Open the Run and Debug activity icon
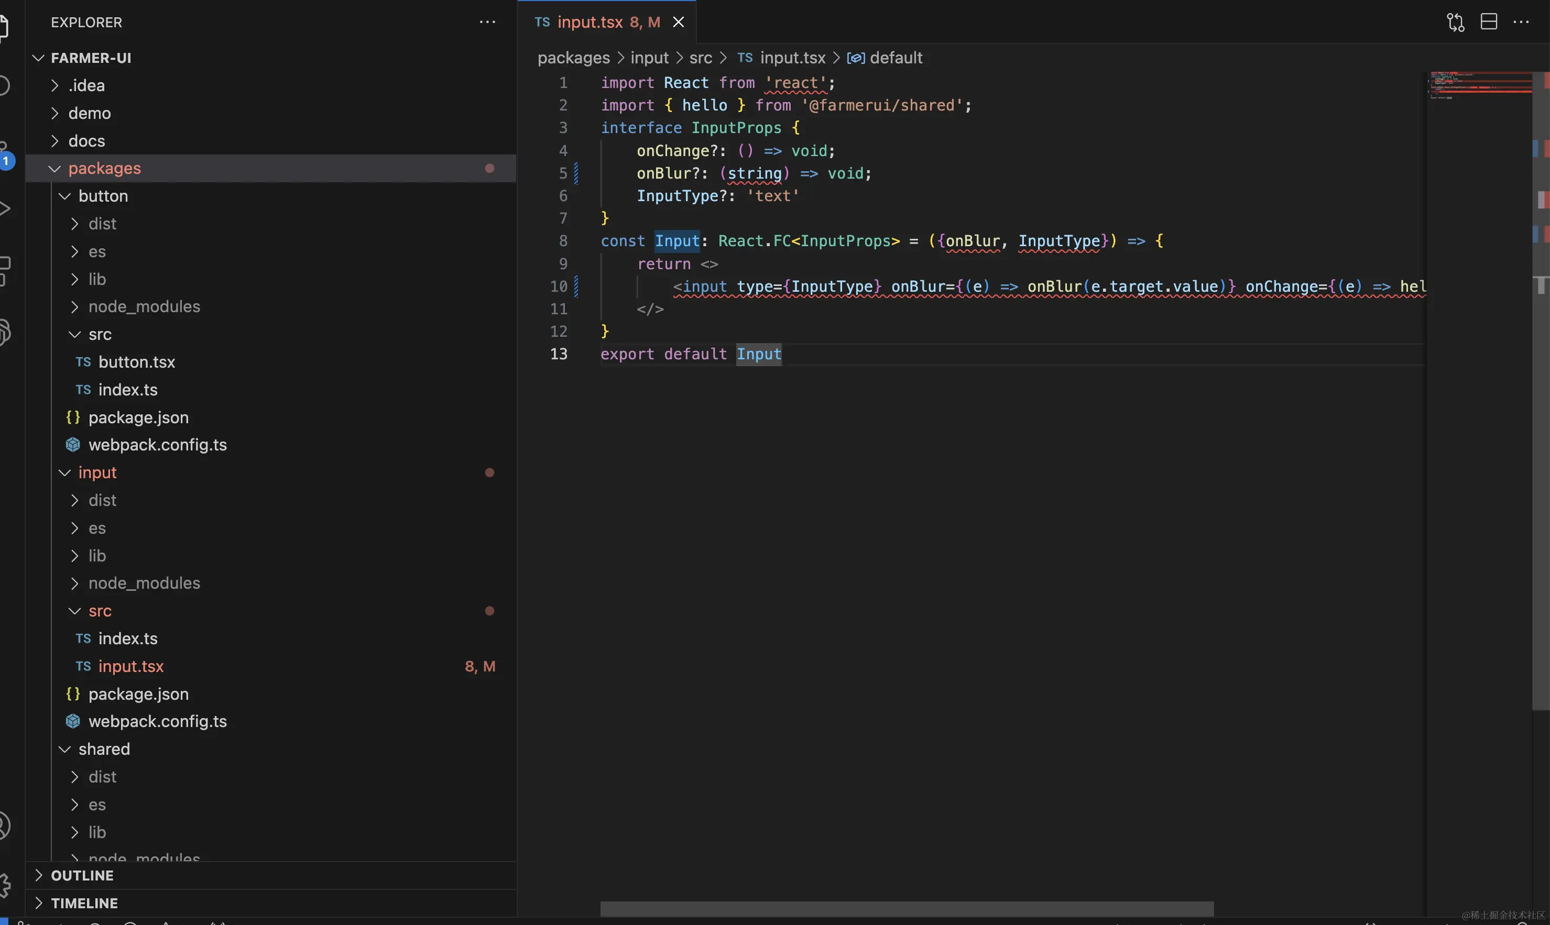 [5, 208]
